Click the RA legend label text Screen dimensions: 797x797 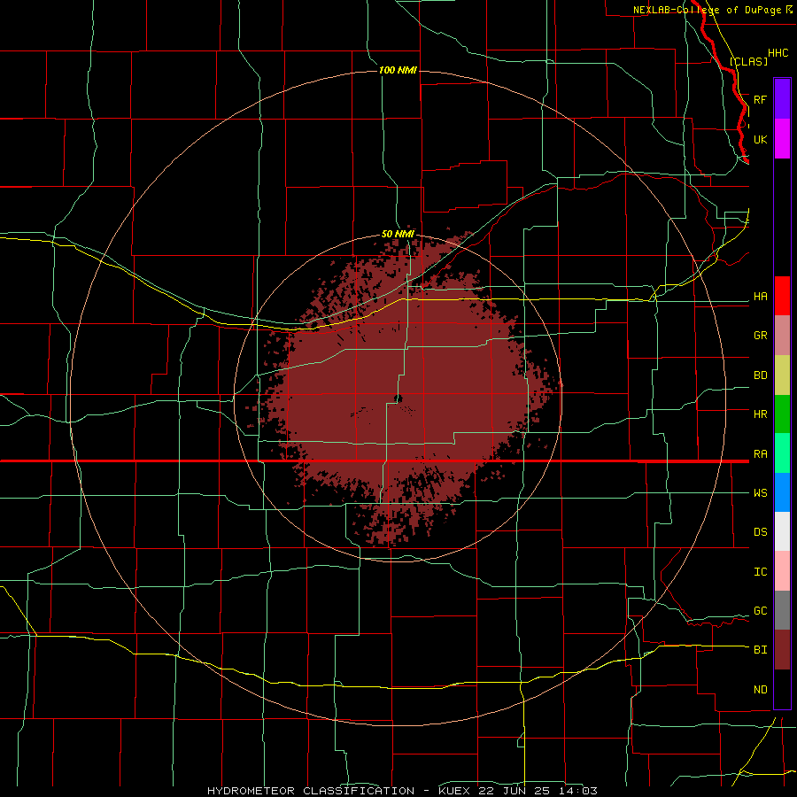coord(760,454)
